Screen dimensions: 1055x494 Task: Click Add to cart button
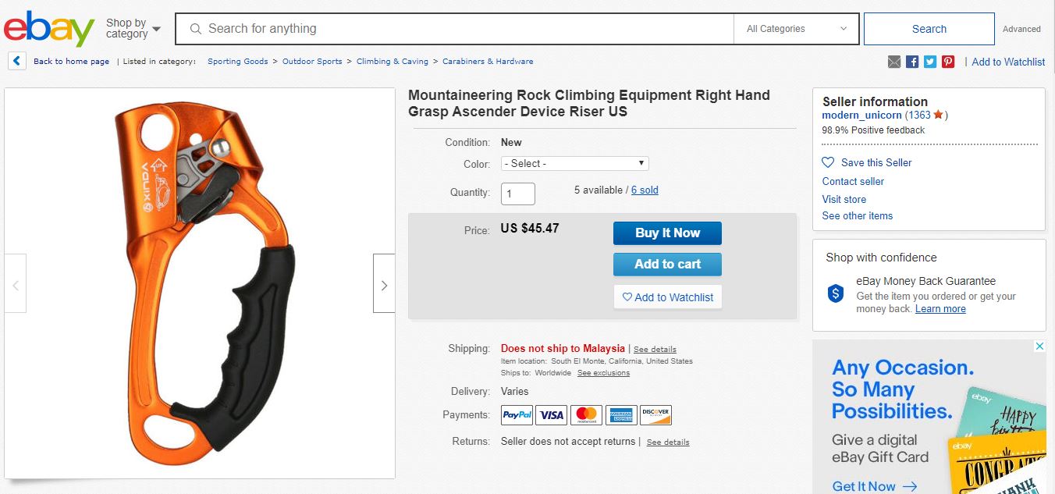tap(667, 265)
